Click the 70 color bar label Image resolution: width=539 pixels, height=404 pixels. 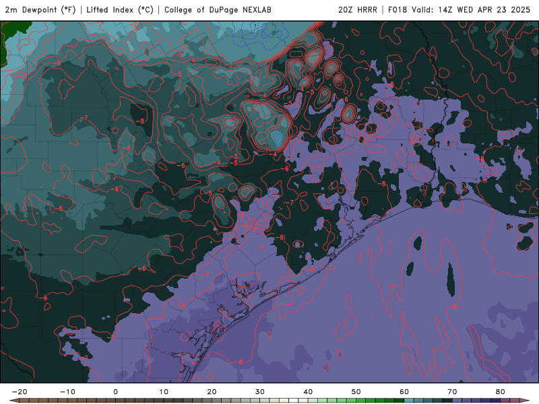[452, 392]
